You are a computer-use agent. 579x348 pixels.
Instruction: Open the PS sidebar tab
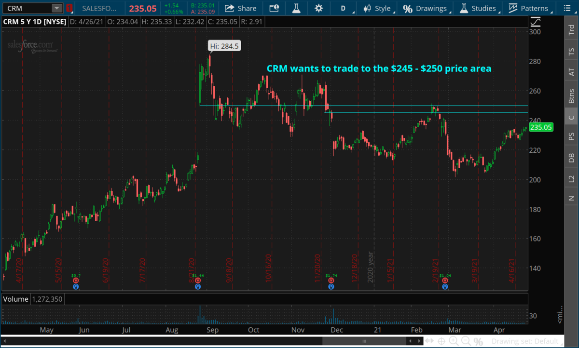click(572, 136)
